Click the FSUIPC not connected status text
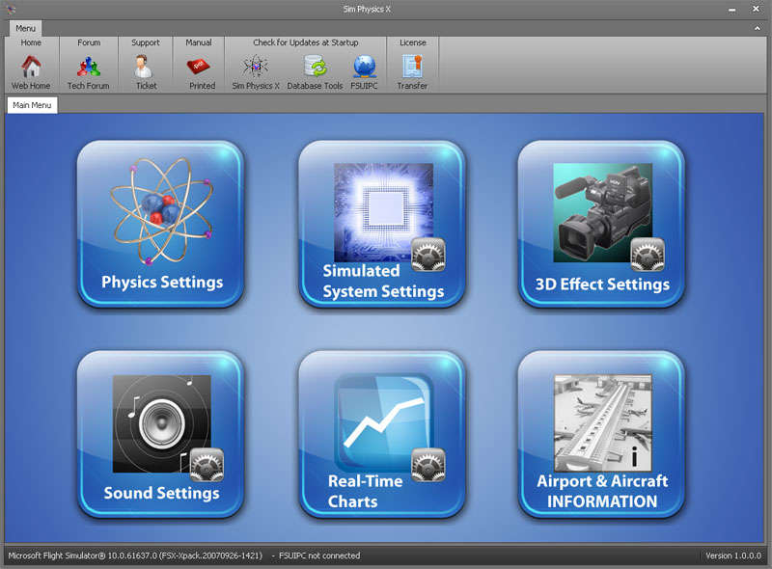This screenshot has height=569, width=772. (x=319, y=555)
